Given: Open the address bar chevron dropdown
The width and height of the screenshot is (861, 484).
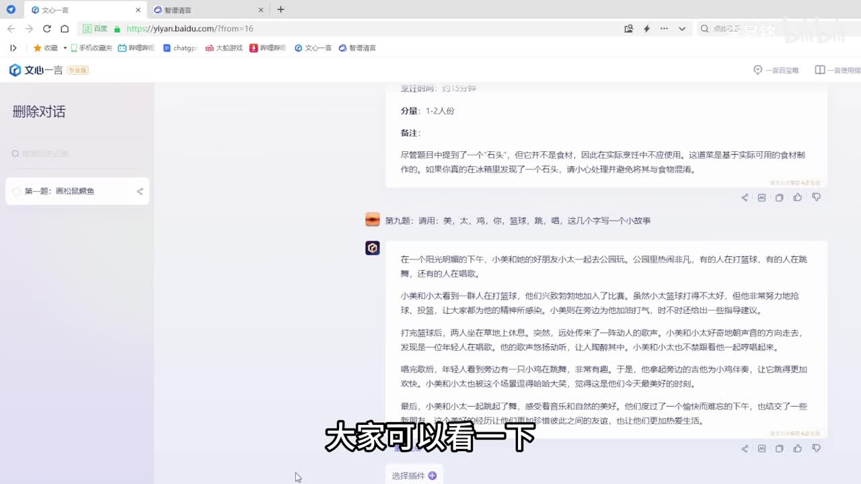Looking at the screenshot, I should pyautogui.click(x=682, y=29).
